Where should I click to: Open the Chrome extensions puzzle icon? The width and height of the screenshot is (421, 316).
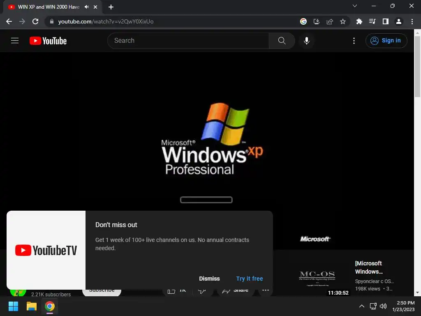(x=359, y=21)
